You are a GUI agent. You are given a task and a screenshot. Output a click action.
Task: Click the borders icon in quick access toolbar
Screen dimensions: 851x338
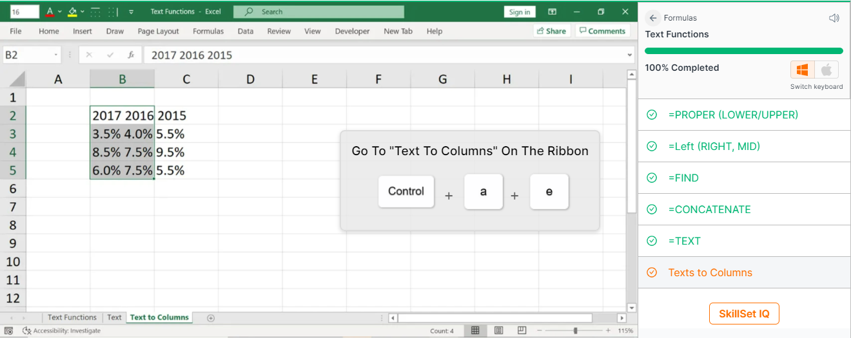pyautogui.click(x=95, y=12)
